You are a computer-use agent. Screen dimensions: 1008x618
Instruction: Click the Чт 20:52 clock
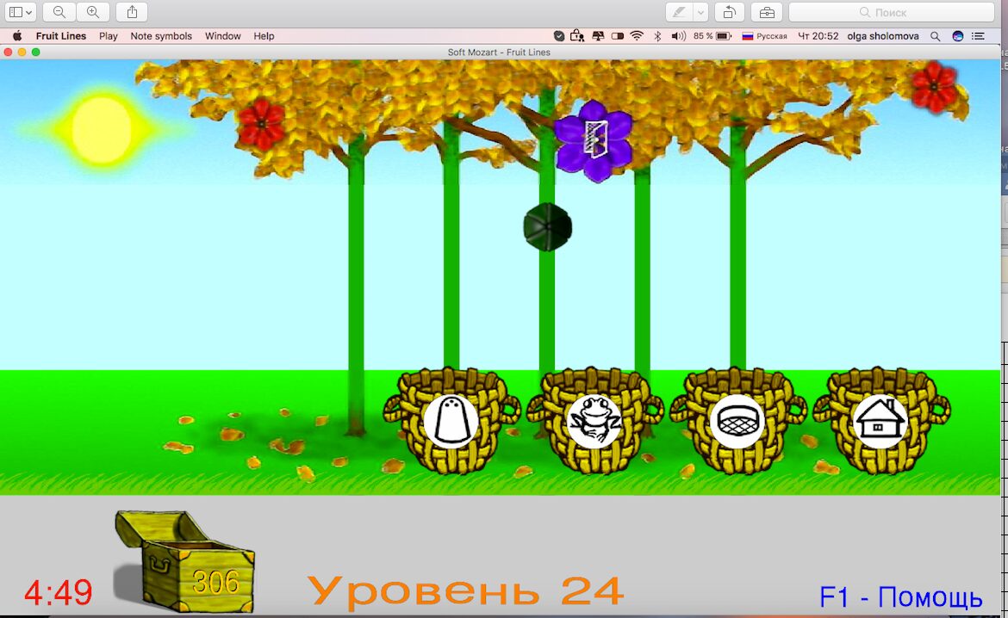click(x=818, y=36)
